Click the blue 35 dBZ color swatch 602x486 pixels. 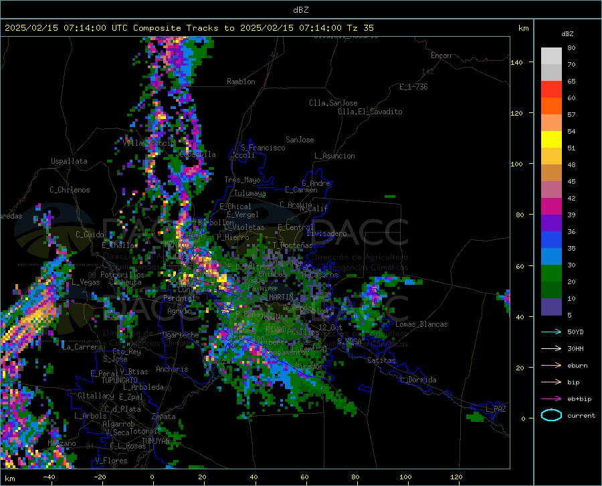(x=551, y=240)
